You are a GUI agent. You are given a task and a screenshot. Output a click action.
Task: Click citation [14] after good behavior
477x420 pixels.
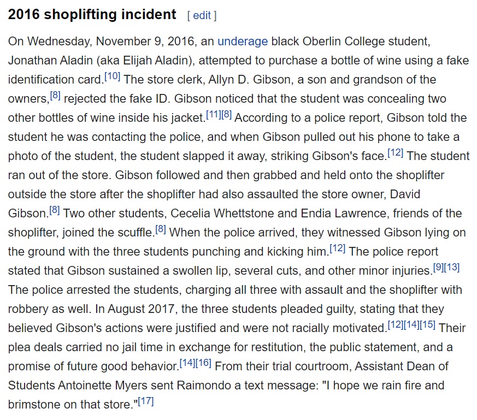pyautogui.click(x=187, y=363)
